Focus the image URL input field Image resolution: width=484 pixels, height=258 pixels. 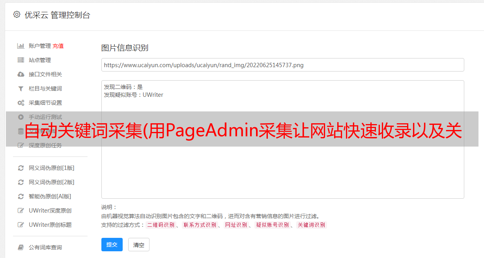click(x=282, y=65)
